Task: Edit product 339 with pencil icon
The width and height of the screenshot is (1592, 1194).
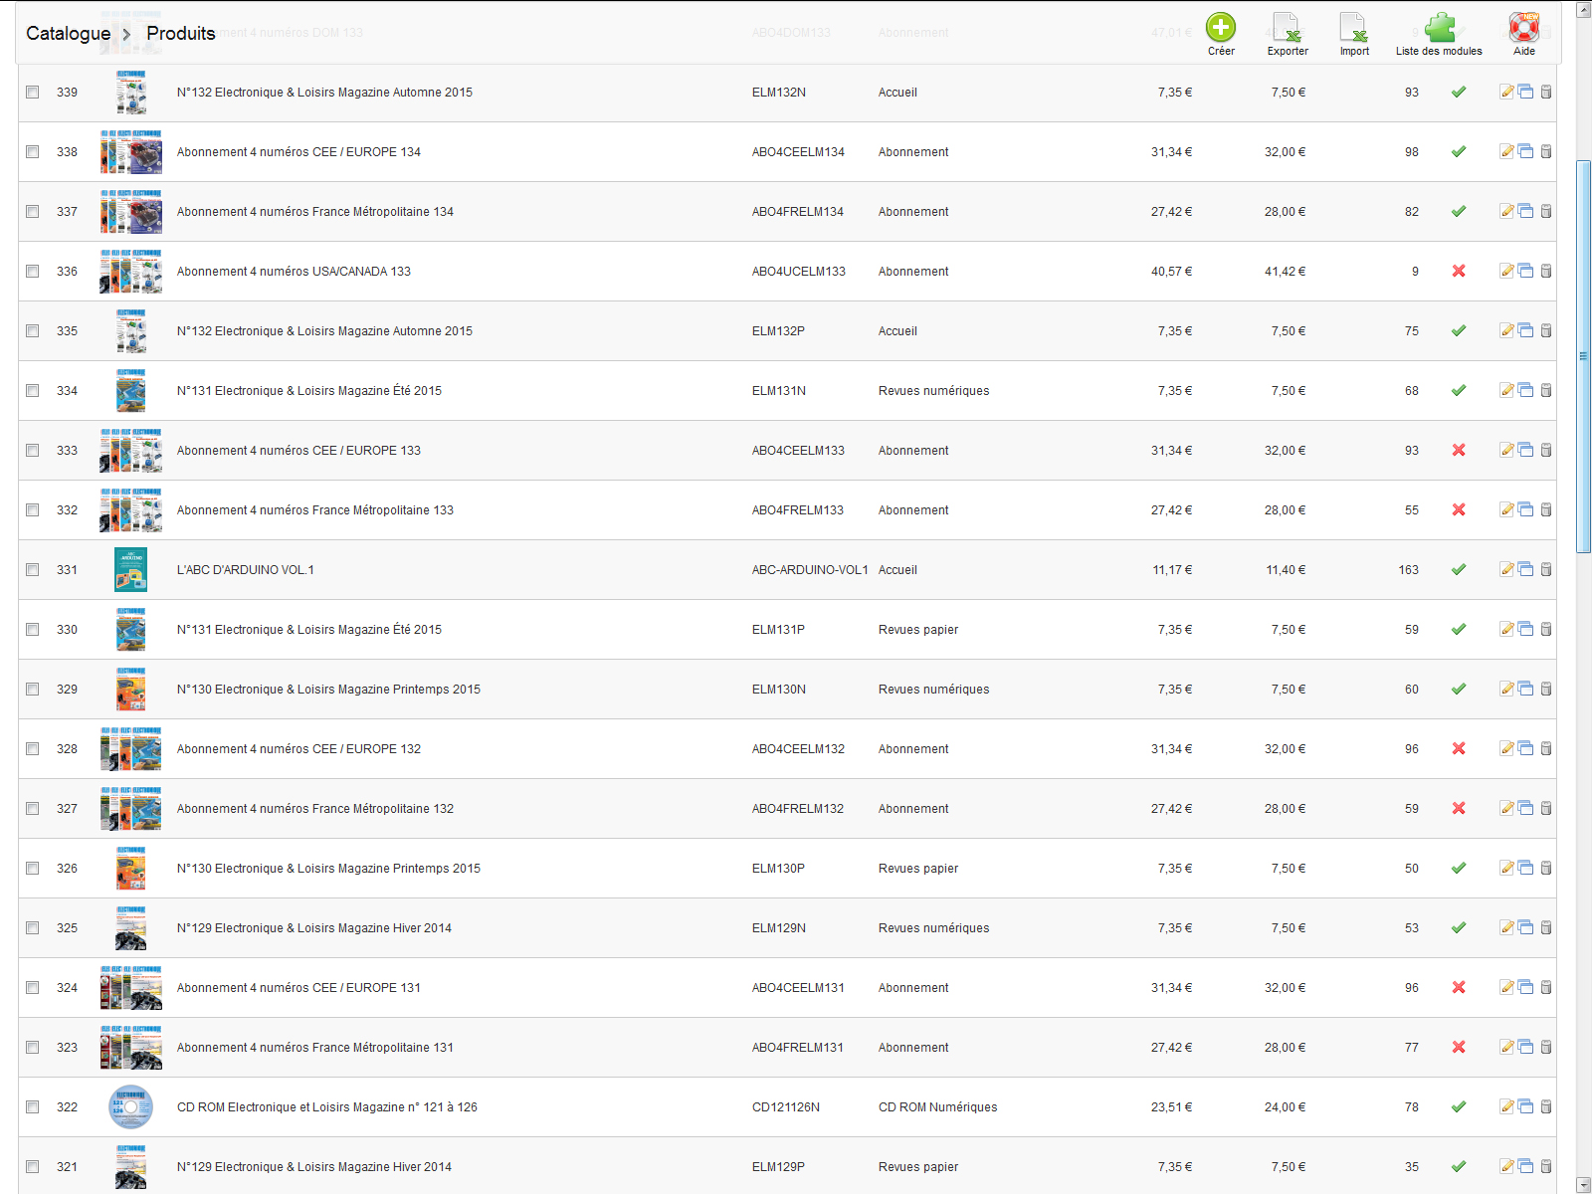Action: [x=1506, y=92]
